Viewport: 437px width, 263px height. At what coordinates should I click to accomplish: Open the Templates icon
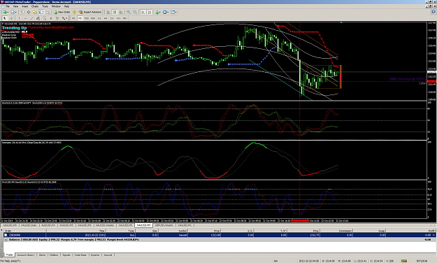tap(173, 12)
